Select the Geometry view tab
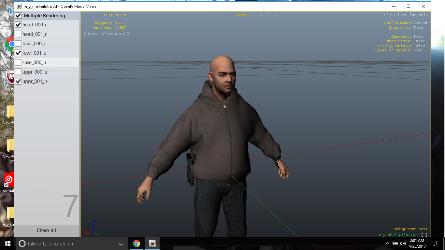The image size is (445, 250). tap(243, 15)
